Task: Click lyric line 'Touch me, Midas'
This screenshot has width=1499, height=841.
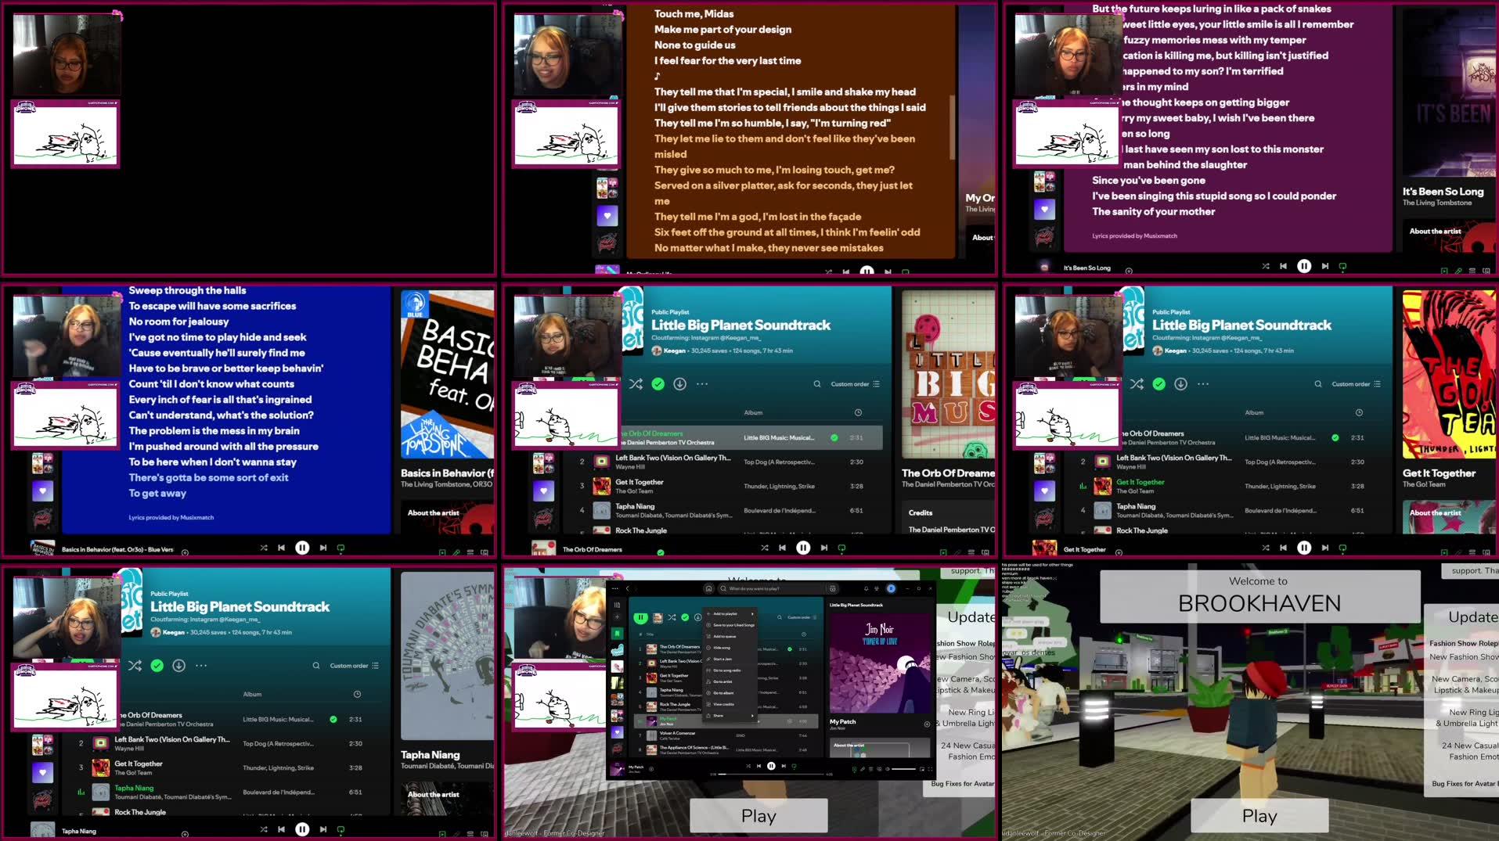Action: coord(694,13)
